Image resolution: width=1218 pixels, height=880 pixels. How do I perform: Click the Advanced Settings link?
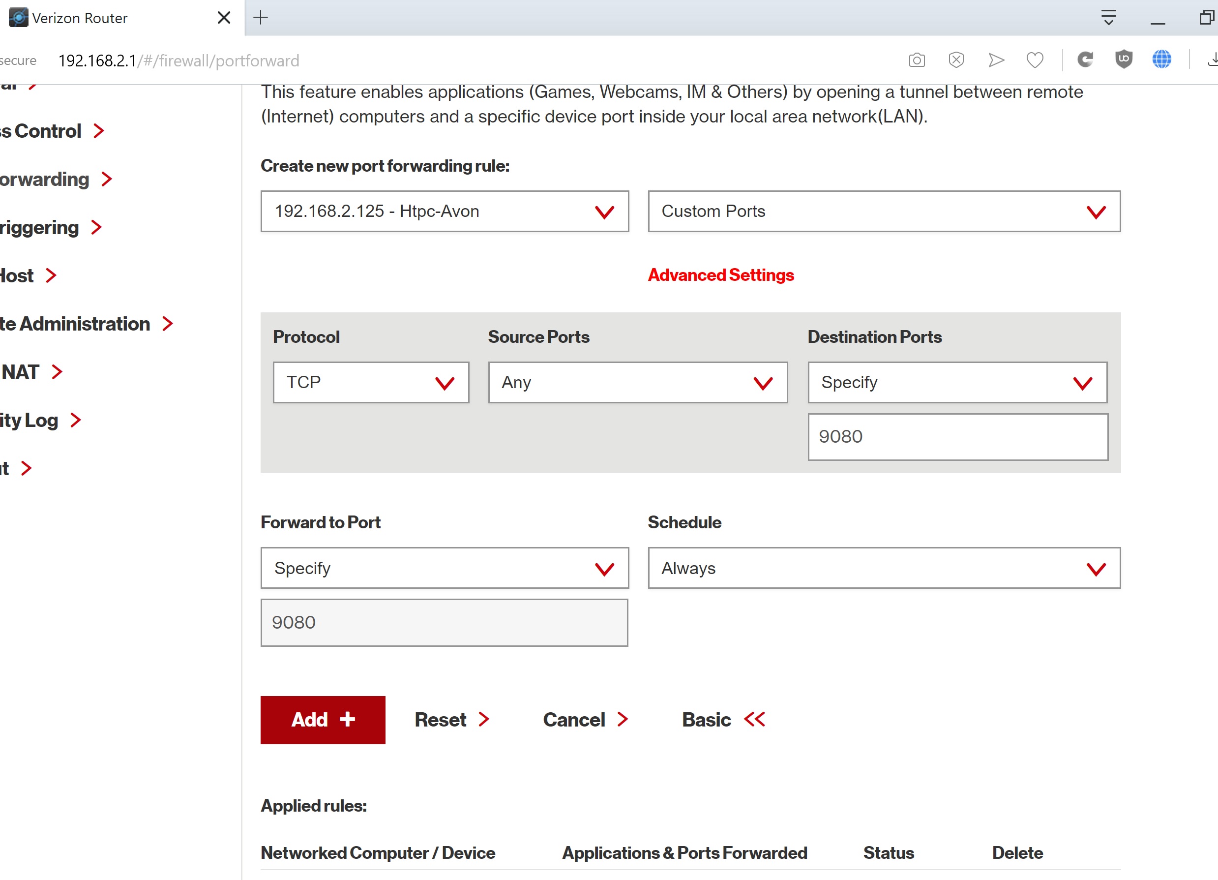click(721, 275)
